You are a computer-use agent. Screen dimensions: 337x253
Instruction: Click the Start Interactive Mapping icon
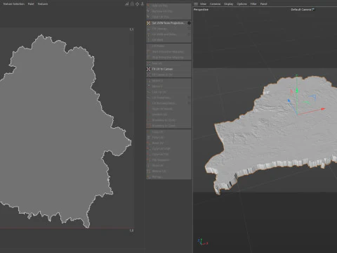[148, 51]
